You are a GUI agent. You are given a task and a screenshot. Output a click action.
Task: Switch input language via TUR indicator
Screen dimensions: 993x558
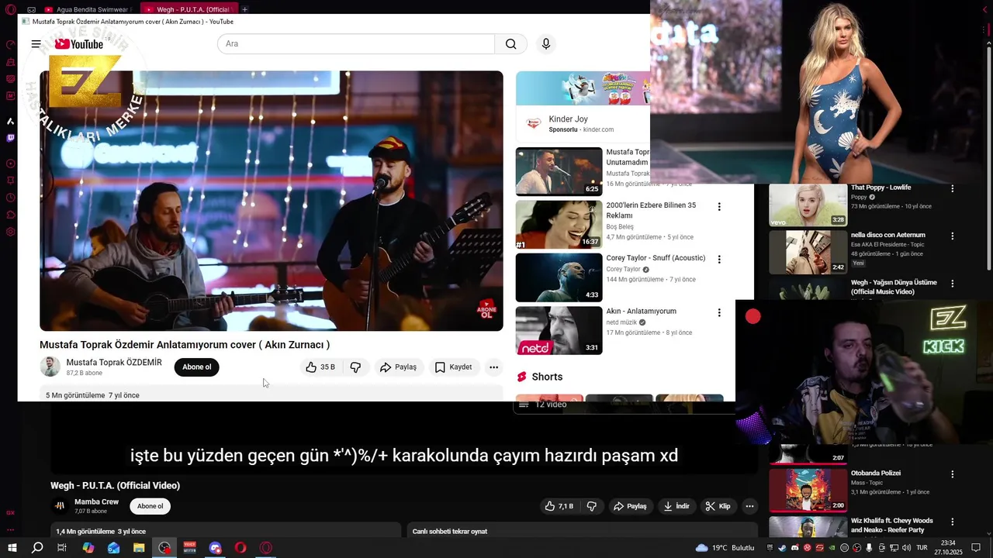[x=922, y=548]
